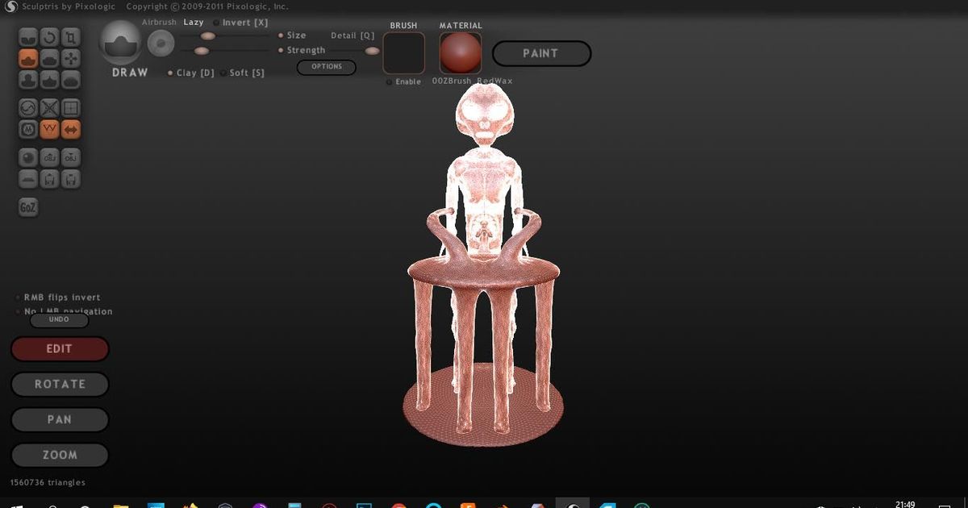Toggle symmetry mode
This screenshot has height=508, width=968.
coord(70,128)
